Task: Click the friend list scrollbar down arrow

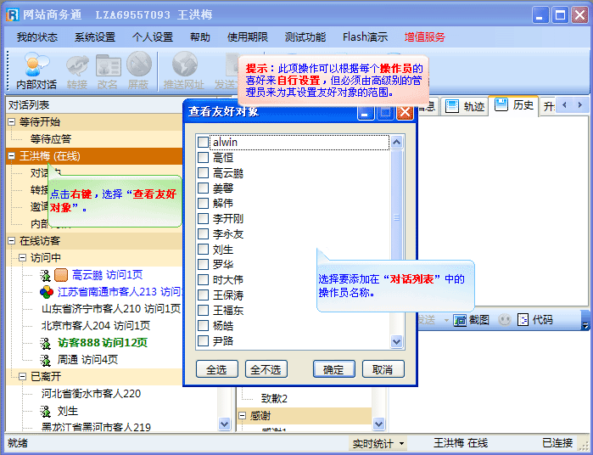Action: [396, 341]
